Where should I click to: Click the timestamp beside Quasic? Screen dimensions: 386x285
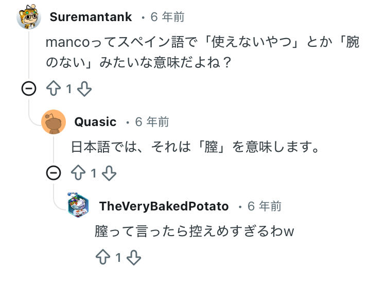point(152,122)
